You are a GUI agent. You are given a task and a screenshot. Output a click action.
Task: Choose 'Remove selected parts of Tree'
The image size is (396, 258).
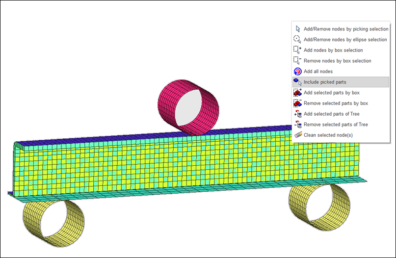[x=336, y=125]
